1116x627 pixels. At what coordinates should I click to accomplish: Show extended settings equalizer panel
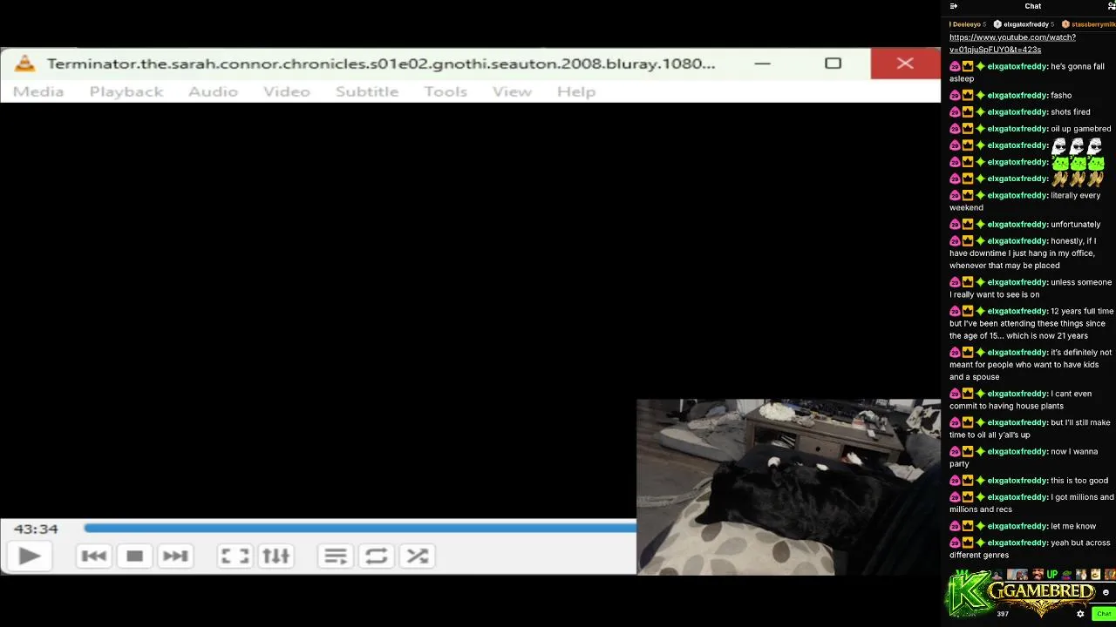pyautogui.click(x=276, y=556)
